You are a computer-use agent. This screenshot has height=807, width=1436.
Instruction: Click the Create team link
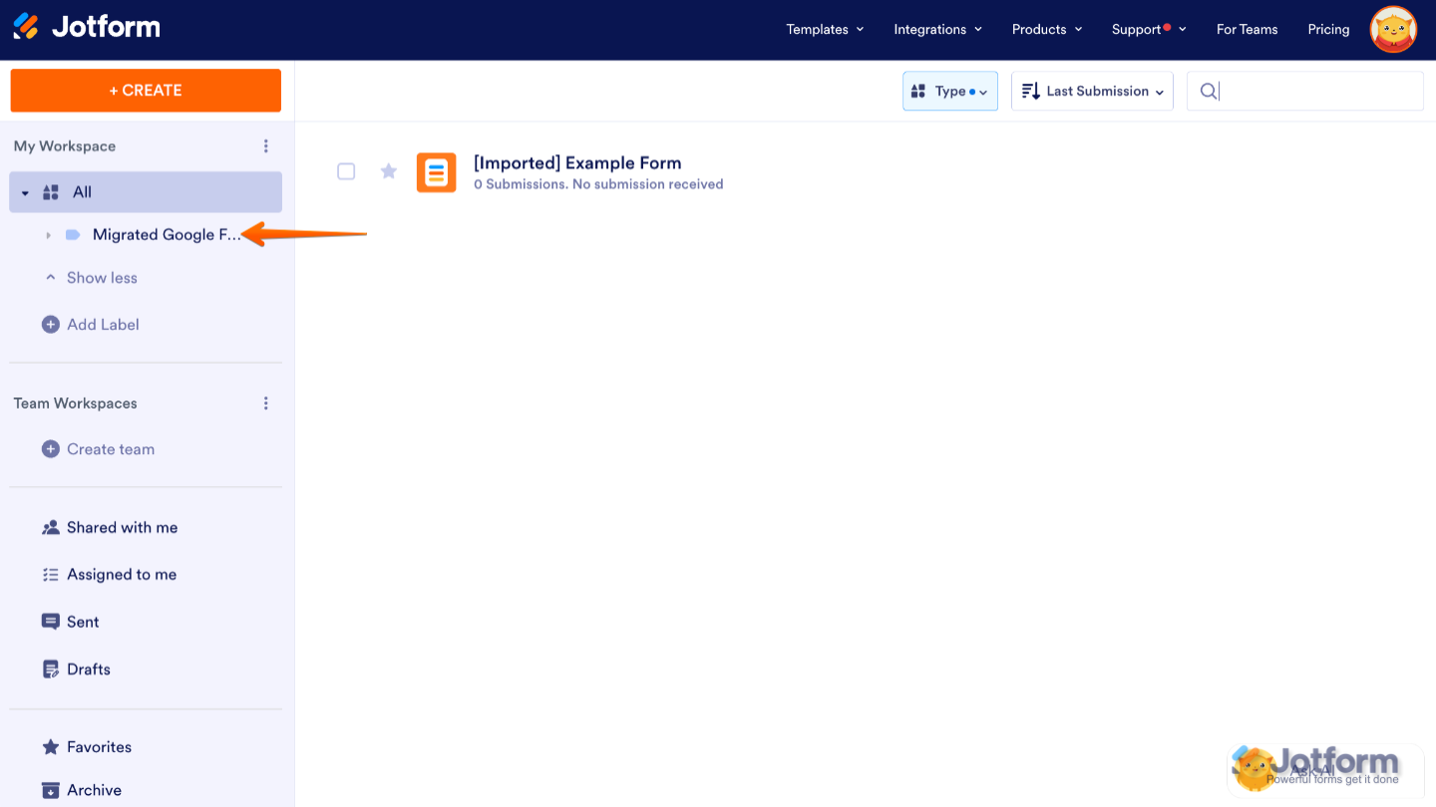111,449
